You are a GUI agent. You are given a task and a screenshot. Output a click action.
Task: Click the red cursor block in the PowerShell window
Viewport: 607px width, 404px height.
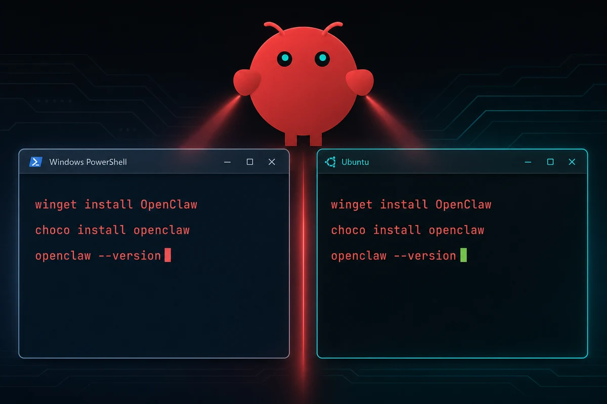[x=168, y=255]
